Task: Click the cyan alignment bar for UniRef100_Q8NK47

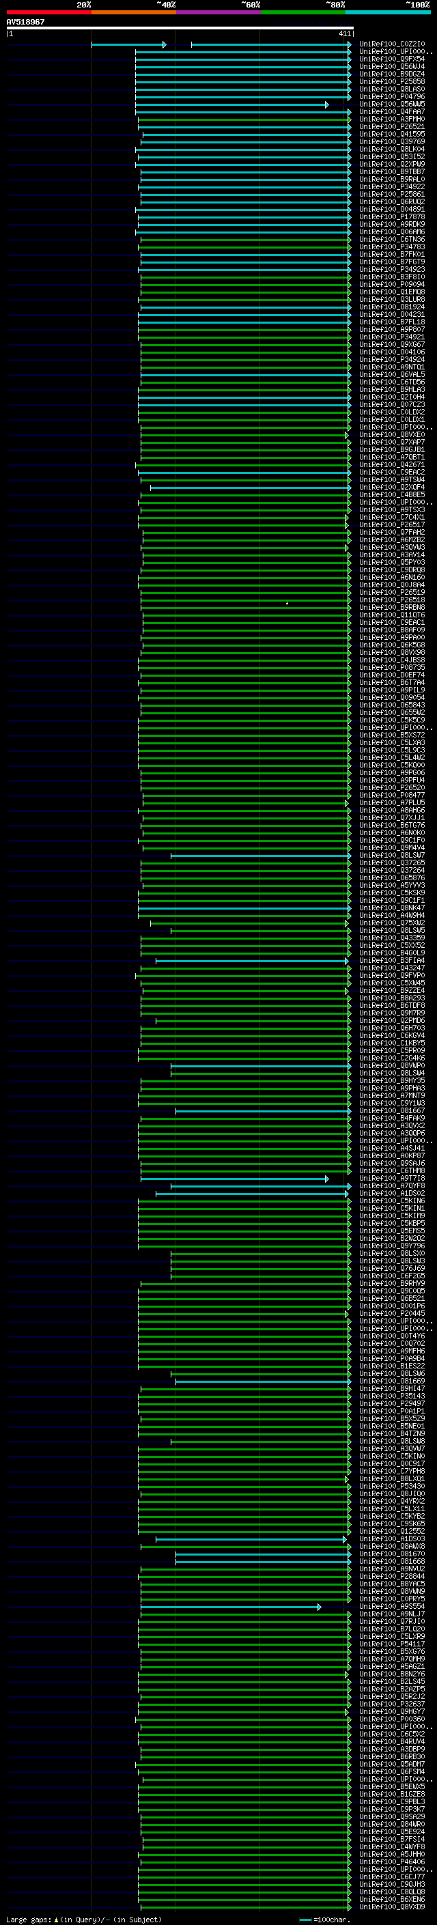Action: coord(244,908)
